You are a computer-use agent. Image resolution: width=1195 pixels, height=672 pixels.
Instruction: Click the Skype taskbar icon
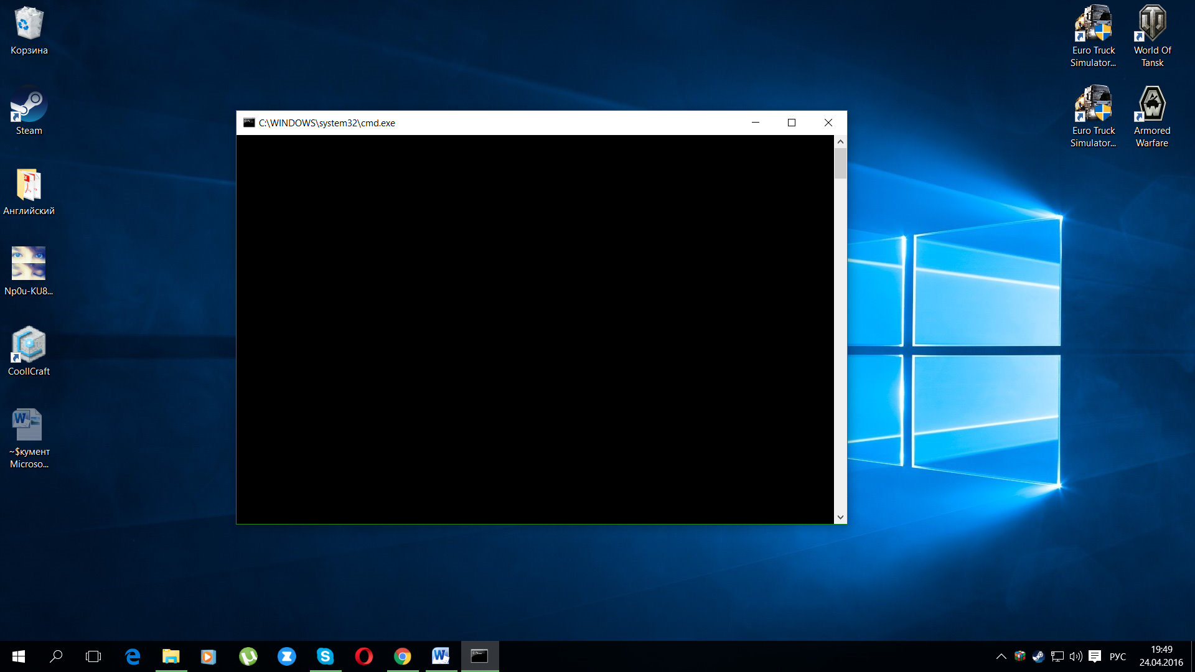click(x=325, y=656)
